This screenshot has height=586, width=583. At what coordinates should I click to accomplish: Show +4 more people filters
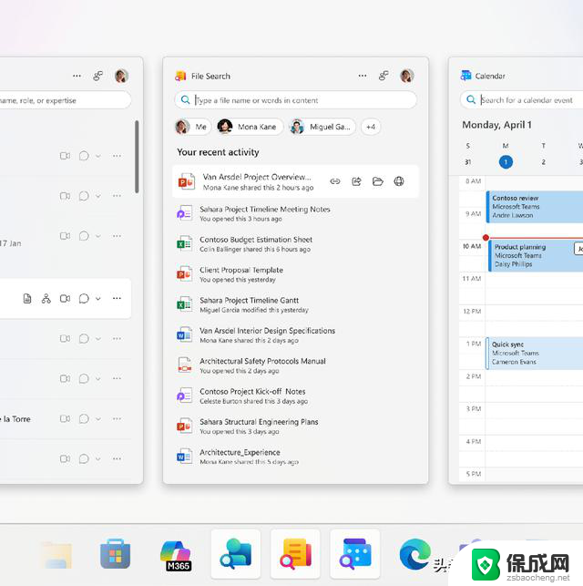coord(371,127)
